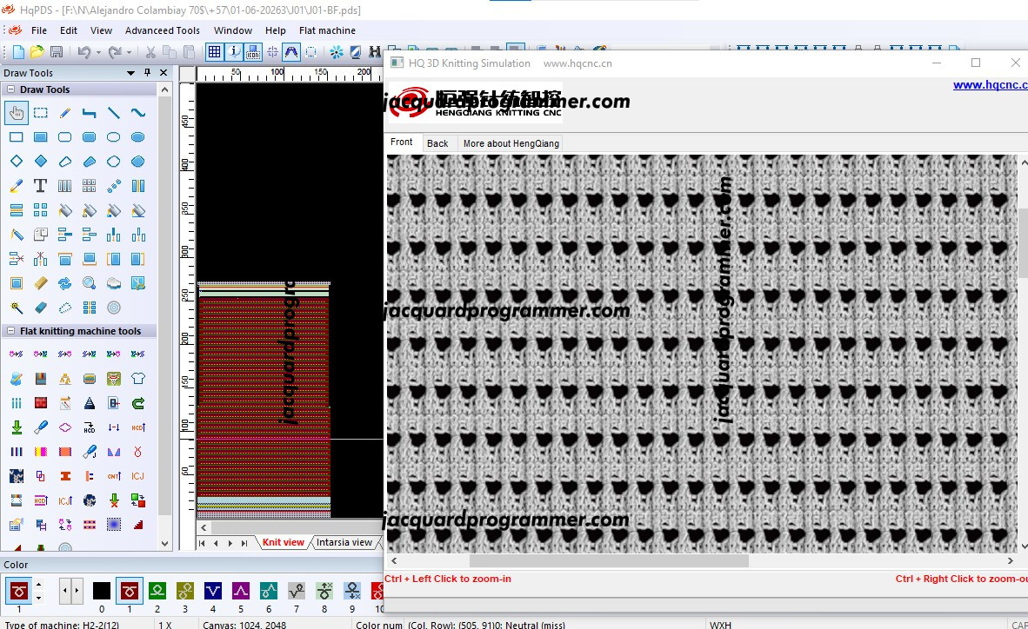The image size is (1028, 629).
Task: Open a file with the folder icon
Action: pos(37,52)
